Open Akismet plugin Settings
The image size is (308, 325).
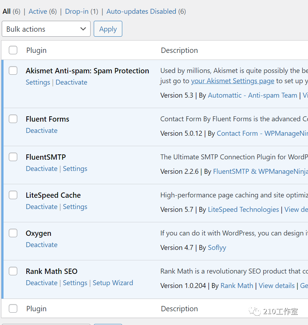point(38,82)
